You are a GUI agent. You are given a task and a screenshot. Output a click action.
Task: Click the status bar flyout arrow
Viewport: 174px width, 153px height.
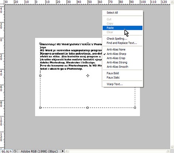(x=63, y=151)
